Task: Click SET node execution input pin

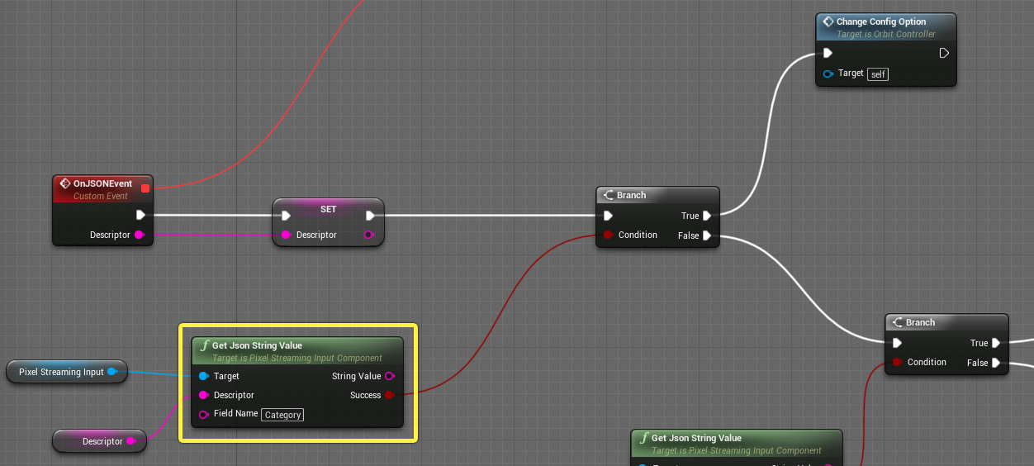Action: coord(286,216)
